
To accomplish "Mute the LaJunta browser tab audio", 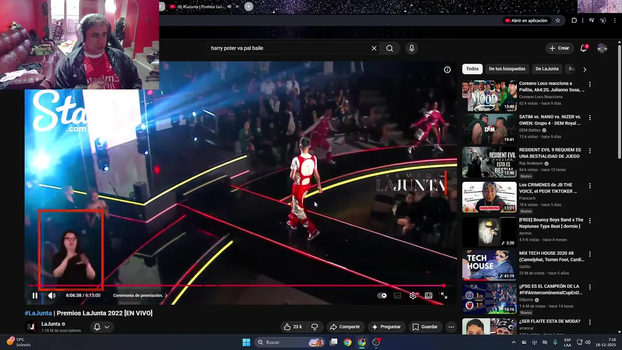I will pyautogui.click(x=229, y=6).
